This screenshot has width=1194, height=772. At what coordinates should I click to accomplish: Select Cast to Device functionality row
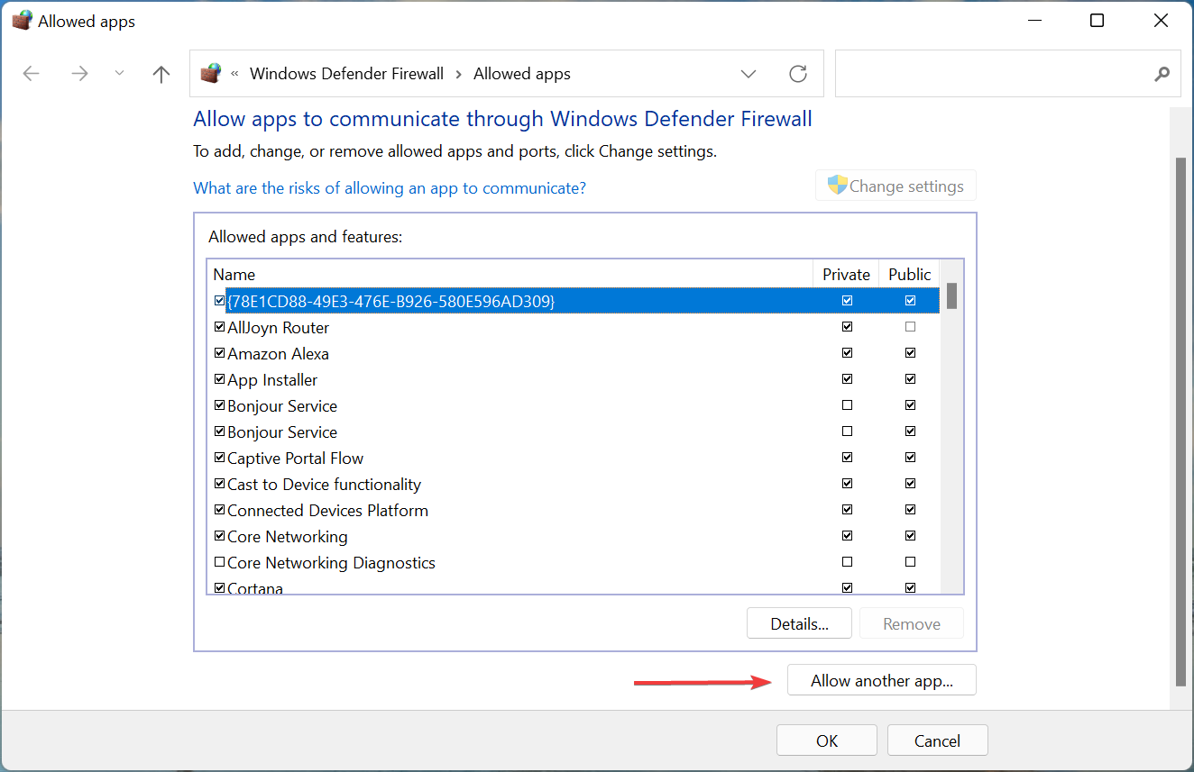[574, 484]
